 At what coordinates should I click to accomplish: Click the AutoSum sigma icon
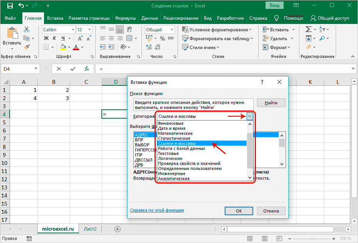click(x=309, y=29)
